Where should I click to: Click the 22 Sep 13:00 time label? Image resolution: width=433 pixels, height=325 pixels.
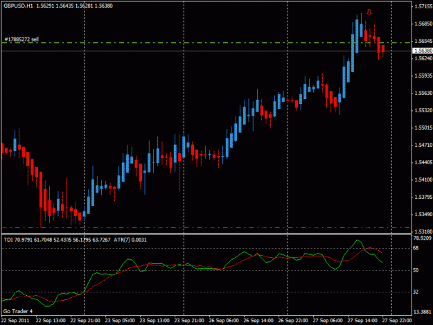tap(51, 321)
